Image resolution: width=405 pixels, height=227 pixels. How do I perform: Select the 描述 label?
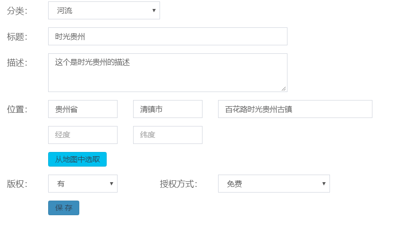[x=17, y=63]
